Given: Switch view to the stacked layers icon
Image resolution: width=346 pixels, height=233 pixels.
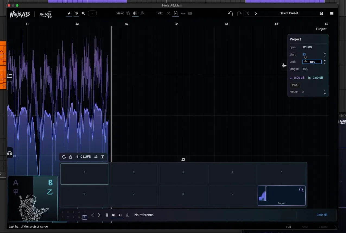Looking at the screenshot, I should point(142,13).
